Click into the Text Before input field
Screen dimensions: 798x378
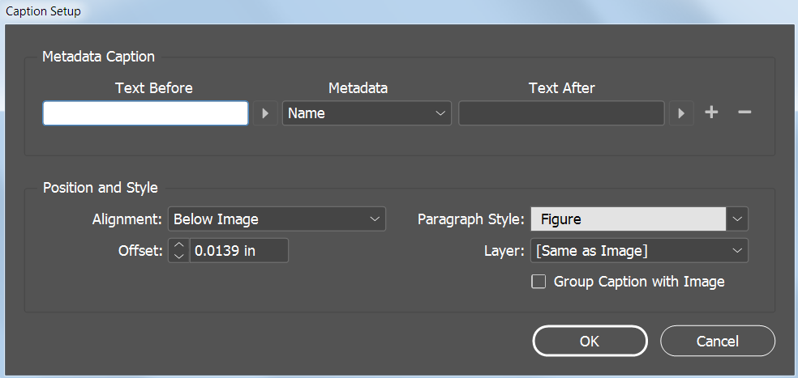145,113
